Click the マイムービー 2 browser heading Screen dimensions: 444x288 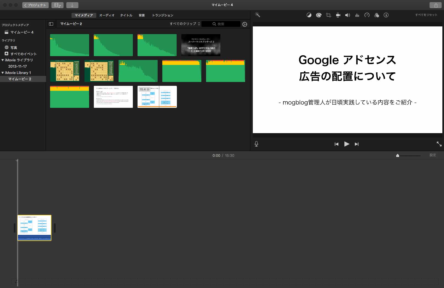(x=71, y=24)
